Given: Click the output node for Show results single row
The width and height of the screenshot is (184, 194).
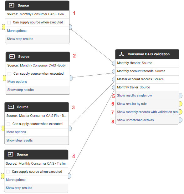Looking at the screenshot, I should click(x=181, y=96).
